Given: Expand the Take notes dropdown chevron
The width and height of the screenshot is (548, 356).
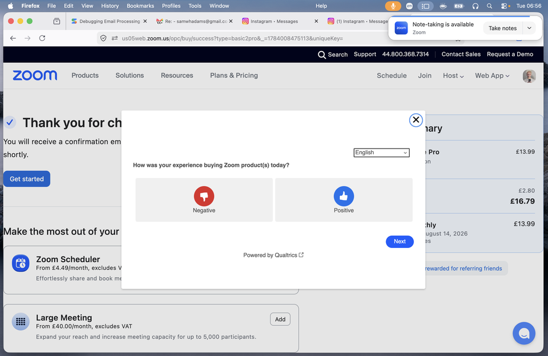Looking at the screenshot, I should (529, 28).
